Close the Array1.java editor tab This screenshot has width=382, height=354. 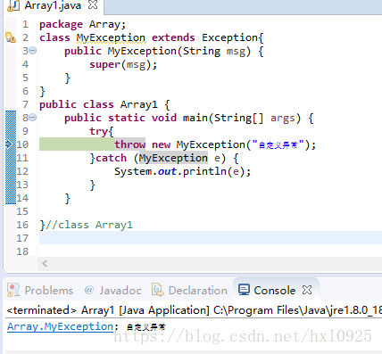click(93, 4)
